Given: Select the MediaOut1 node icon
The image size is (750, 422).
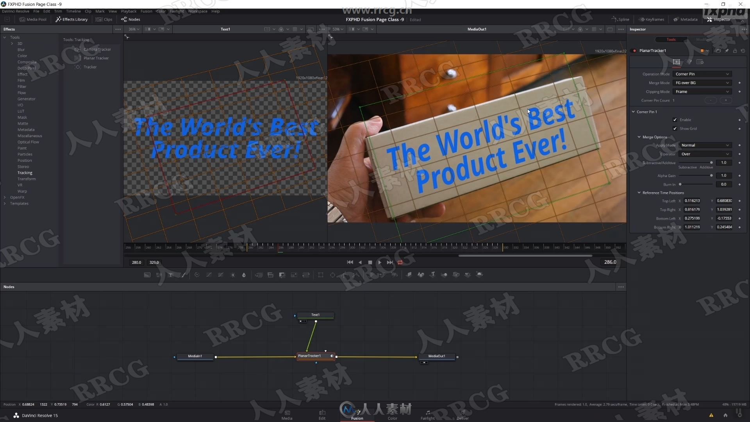Looking at the screenshot, I should pos(436,356).
